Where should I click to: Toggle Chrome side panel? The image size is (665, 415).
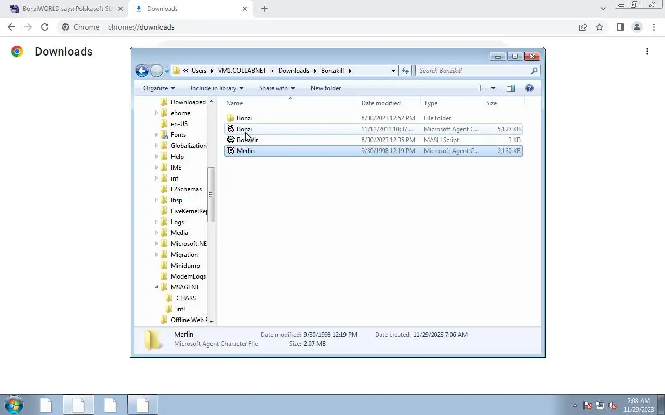click(x=620, y=27)
